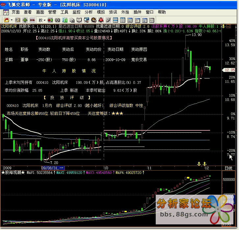
Task: Click the RSI indicator toolbar button
Action: point(17,20)
